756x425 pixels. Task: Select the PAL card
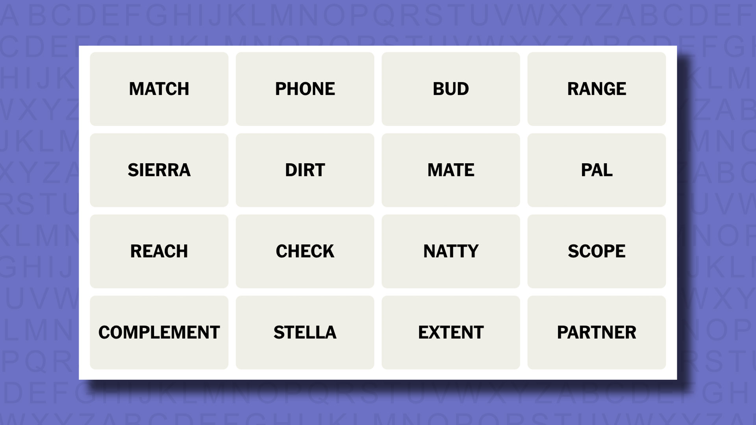point(597,170)
